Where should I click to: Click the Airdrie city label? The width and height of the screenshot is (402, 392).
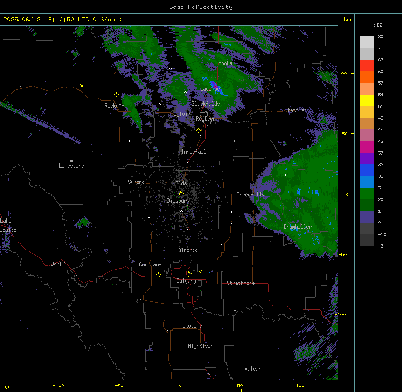click(188, 250)
